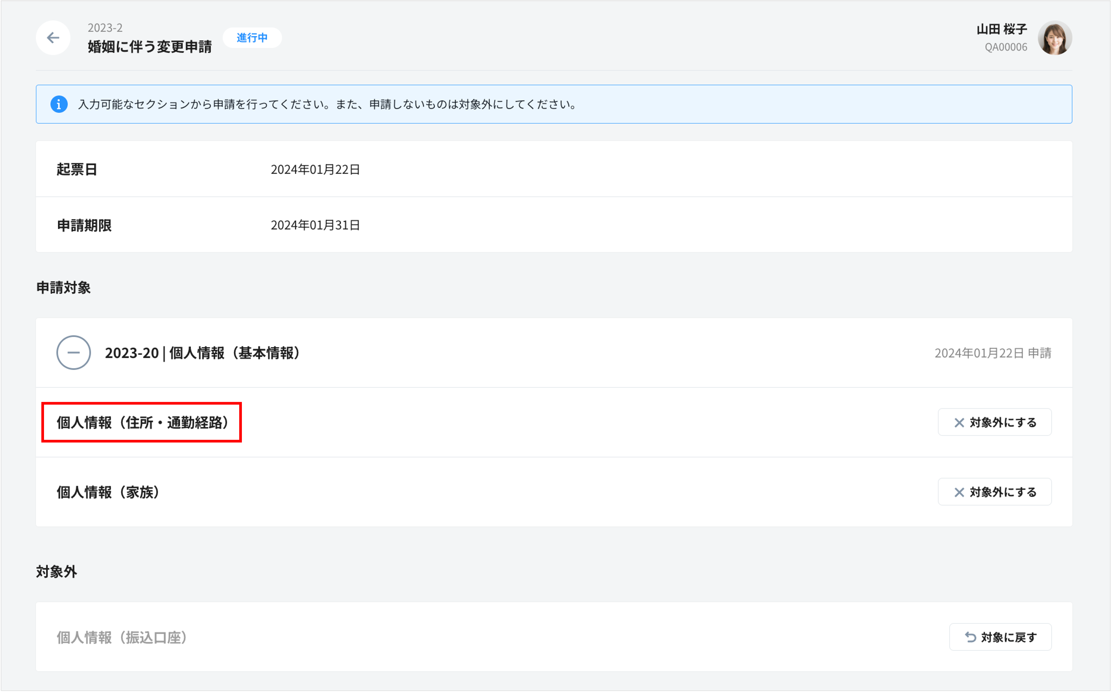The width and height of the screenshot is (1111, 692).
Task: Click the back arrow to return
Action: click(53, 38)
